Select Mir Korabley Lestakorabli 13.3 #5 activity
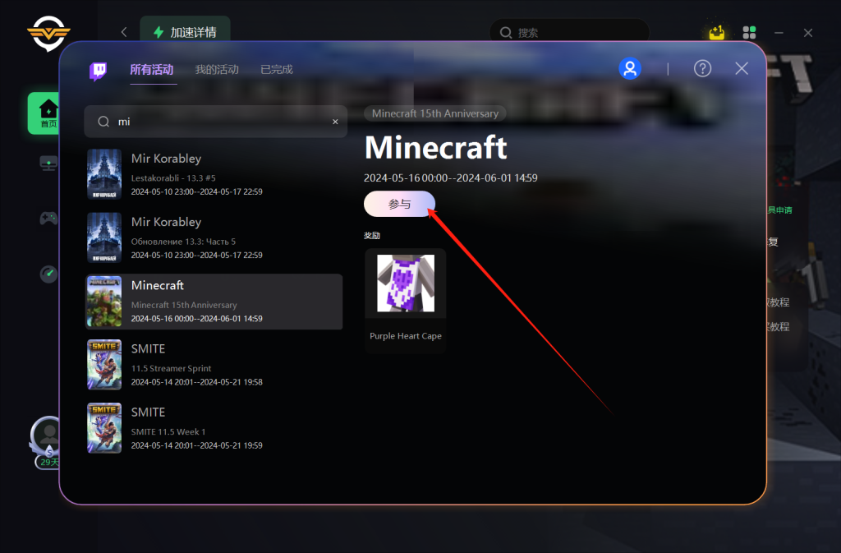The height and width of the screenshot is (553, 841). (214, 174)
